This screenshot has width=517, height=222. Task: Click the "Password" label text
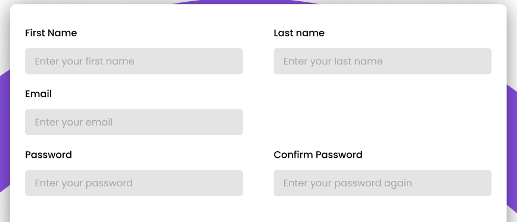(x=48, y=155)
